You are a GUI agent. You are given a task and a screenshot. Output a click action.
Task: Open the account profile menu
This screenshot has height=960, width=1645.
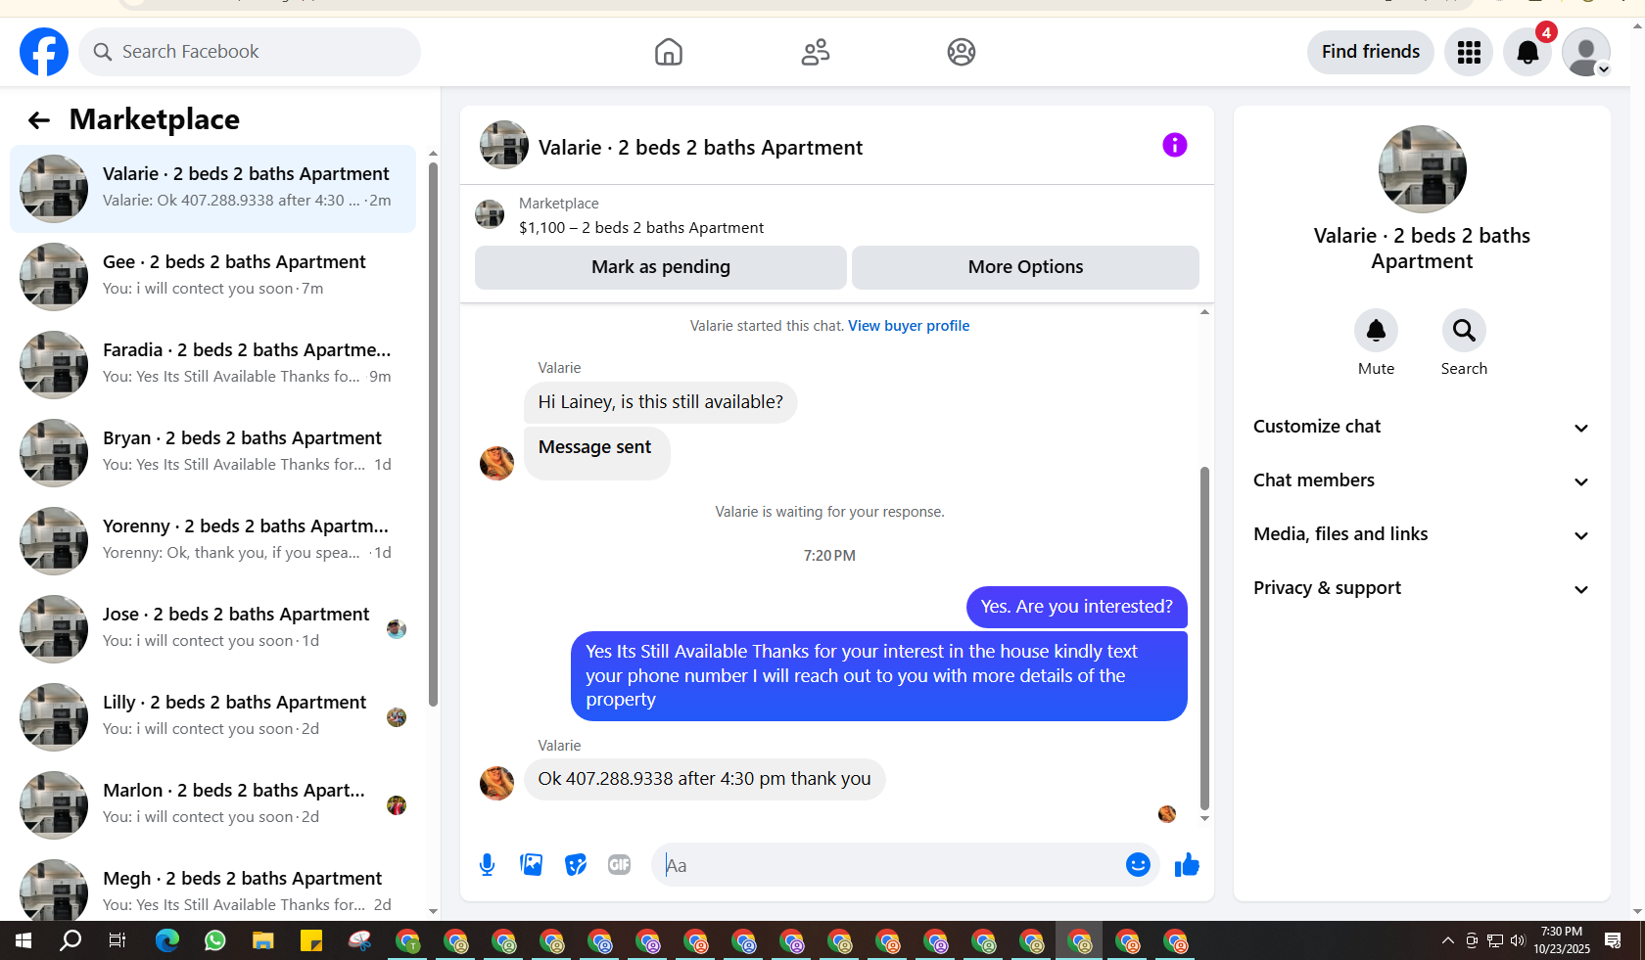(1586, 52)
